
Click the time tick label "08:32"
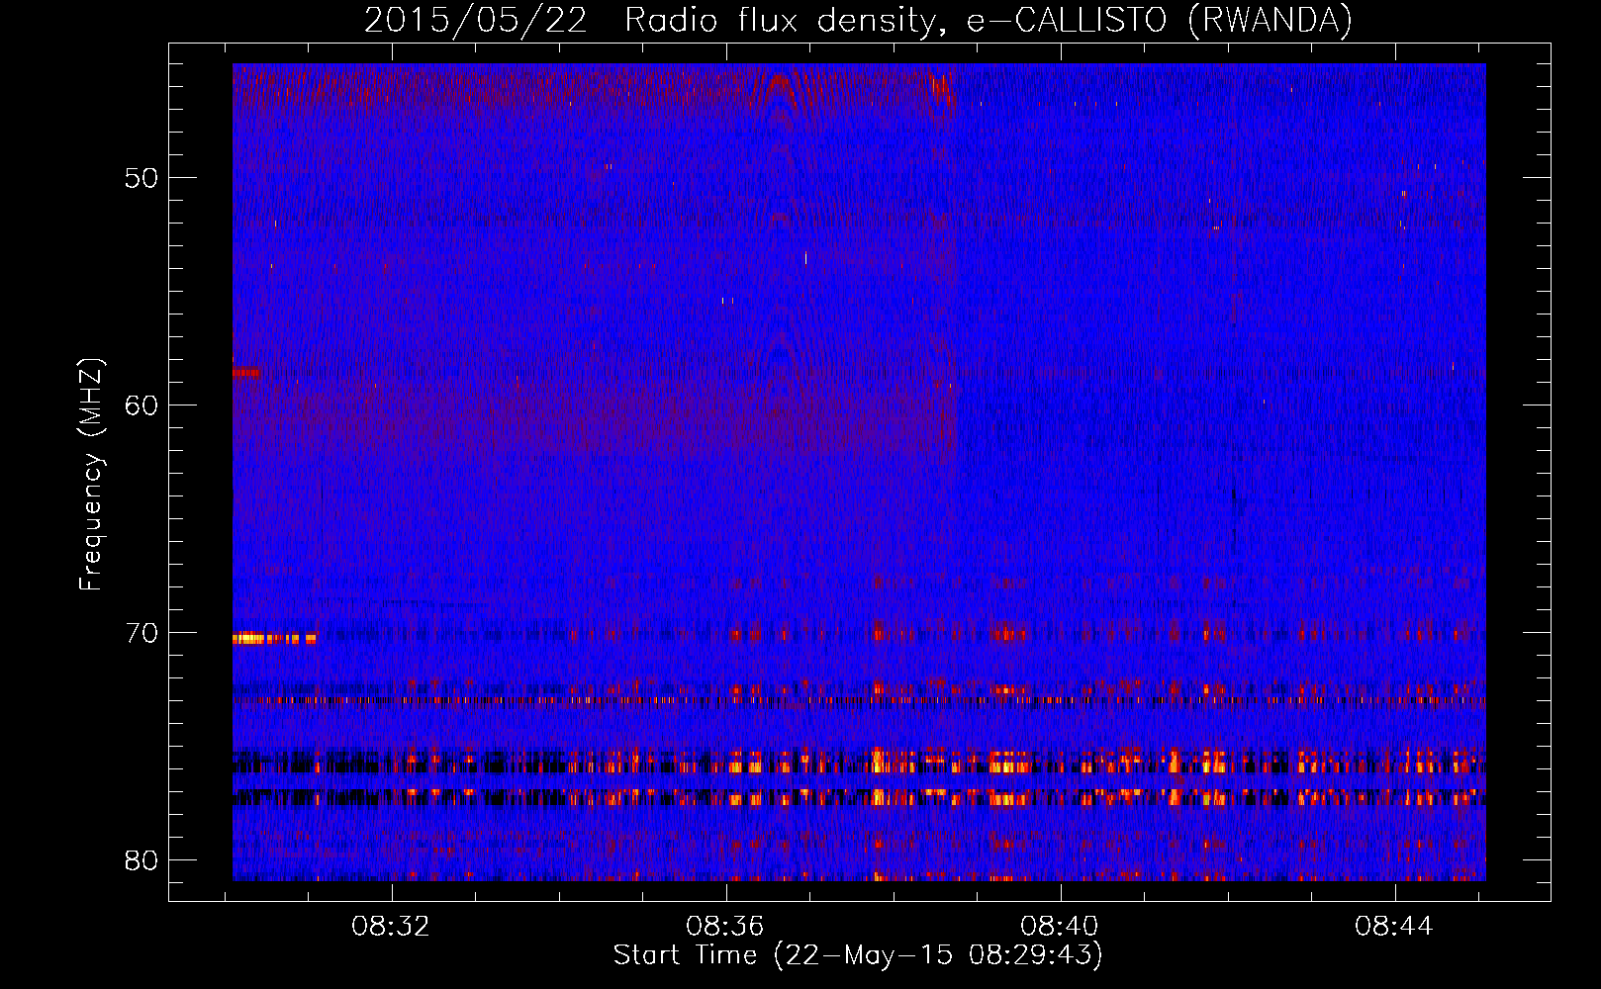(392, 927)
